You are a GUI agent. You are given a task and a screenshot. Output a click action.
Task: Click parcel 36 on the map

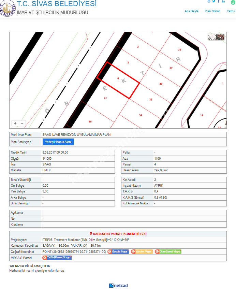click(161, 84)
